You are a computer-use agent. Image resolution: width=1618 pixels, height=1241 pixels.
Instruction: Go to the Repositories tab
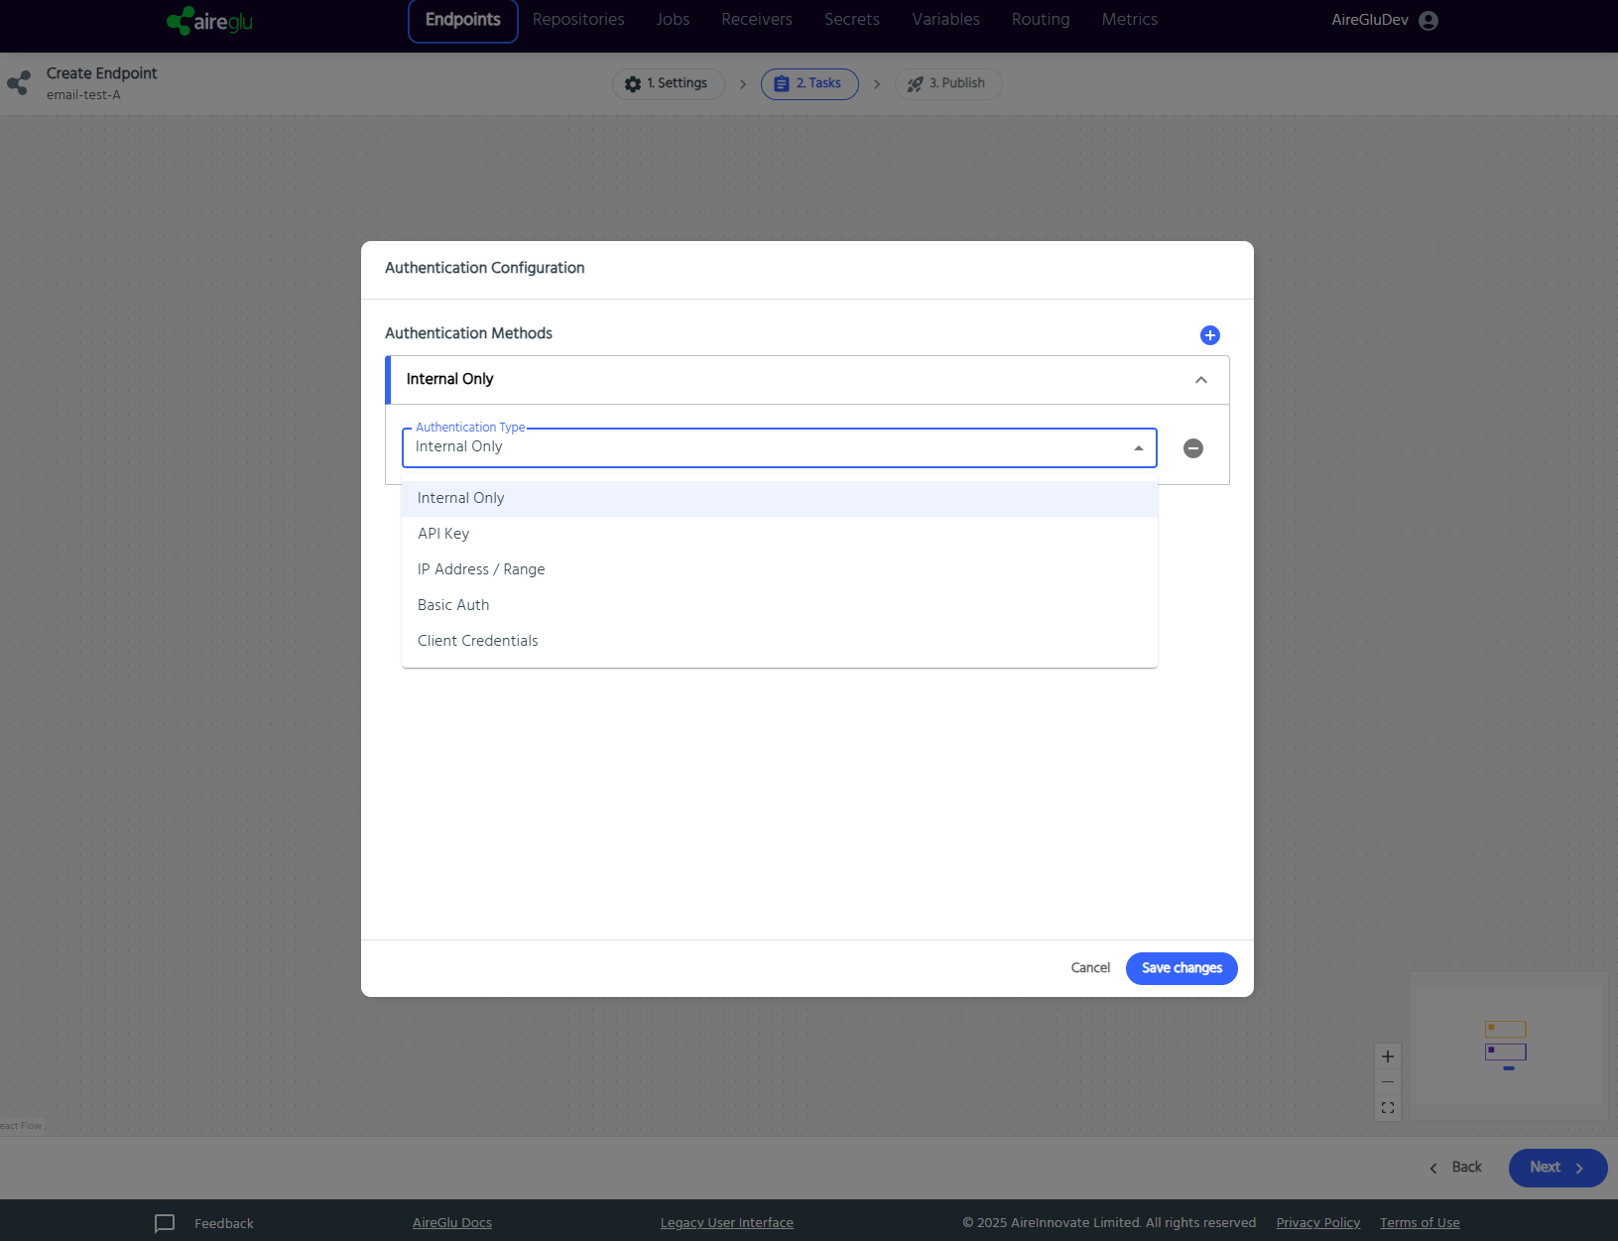click(x=578, y=20)
